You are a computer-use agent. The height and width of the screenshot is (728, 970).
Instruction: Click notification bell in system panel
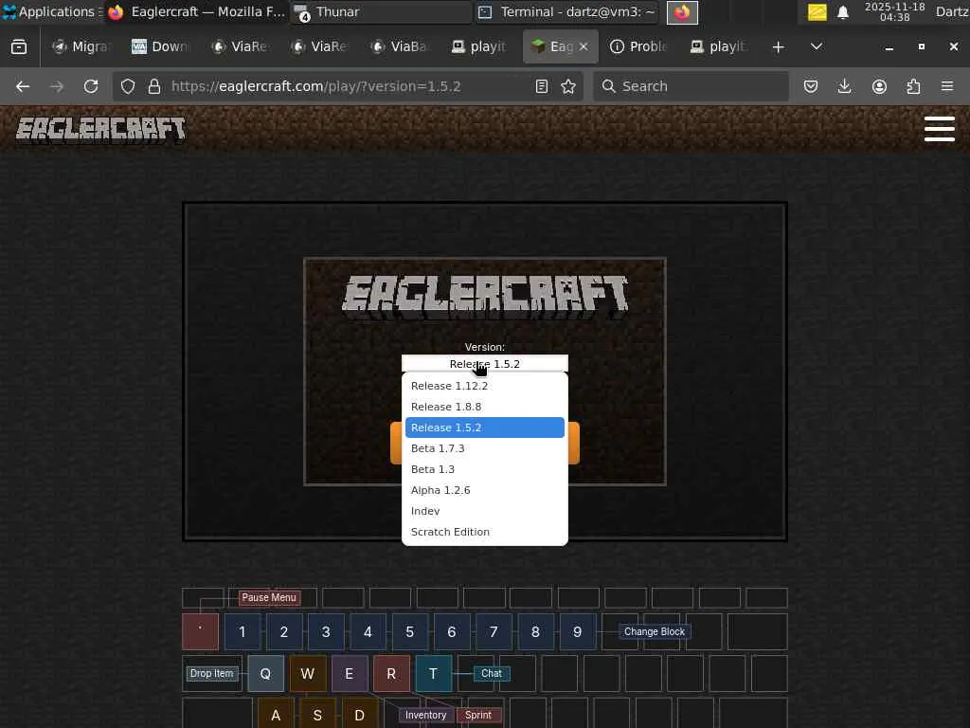842,12
